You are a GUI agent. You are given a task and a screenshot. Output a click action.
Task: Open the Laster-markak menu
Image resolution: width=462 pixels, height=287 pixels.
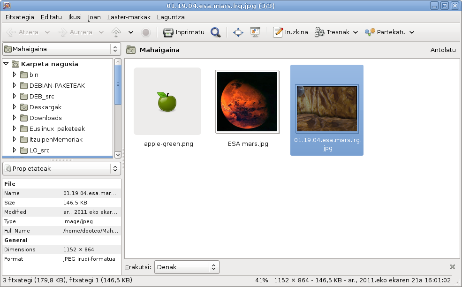pos(129,17)
